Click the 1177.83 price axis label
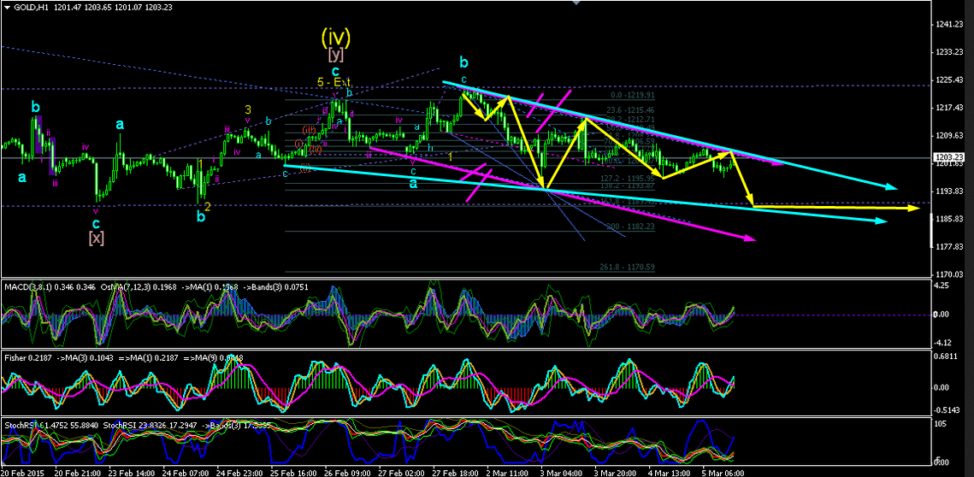Screen dimensions: 974x477 click(950, 246)
